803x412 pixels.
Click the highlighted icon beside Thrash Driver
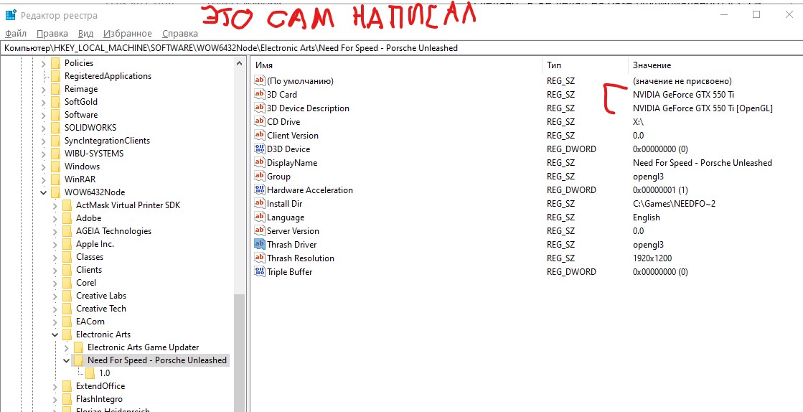(x=260, y=245)
